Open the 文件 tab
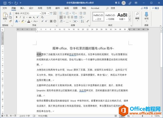The width and height of the screenshot is (163, 118). (5, 8)
